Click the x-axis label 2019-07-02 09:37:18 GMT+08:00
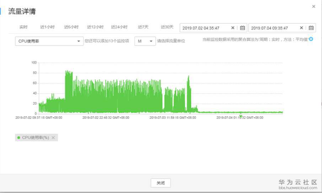The image size is (322, 193). click(x=39, y=118)
